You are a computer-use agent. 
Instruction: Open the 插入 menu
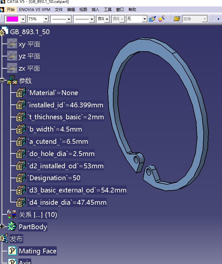pos(96,10)
